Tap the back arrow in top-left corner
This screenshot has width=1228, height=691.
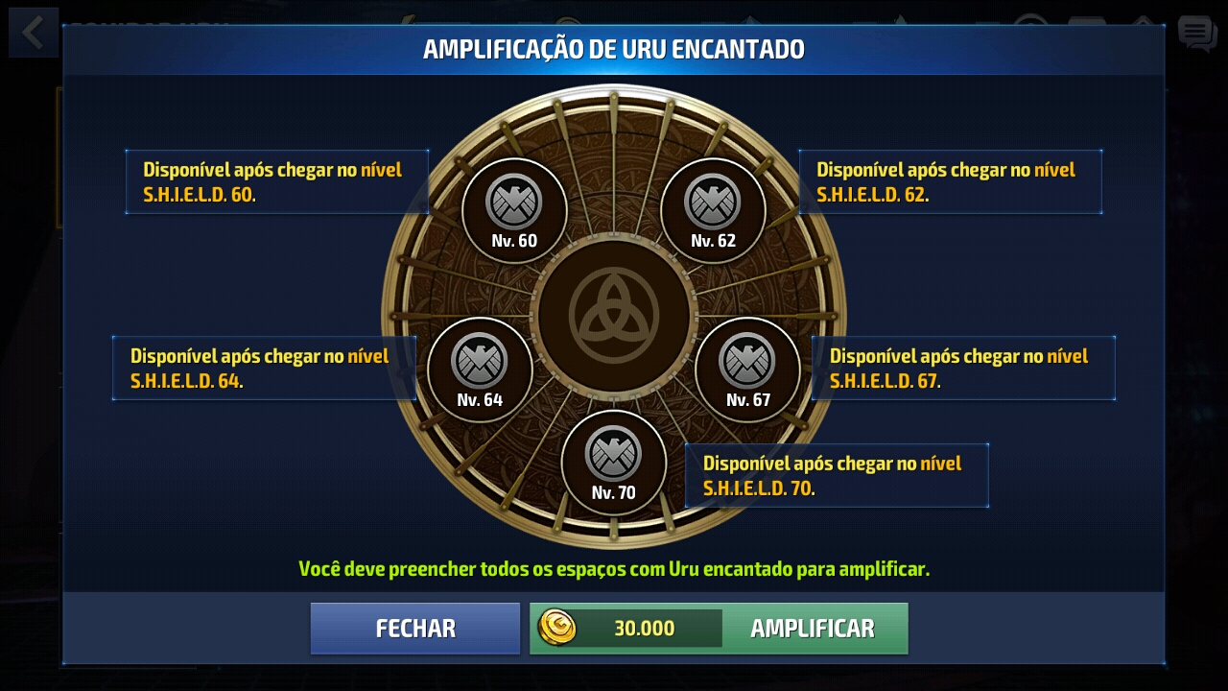(34, 33)
